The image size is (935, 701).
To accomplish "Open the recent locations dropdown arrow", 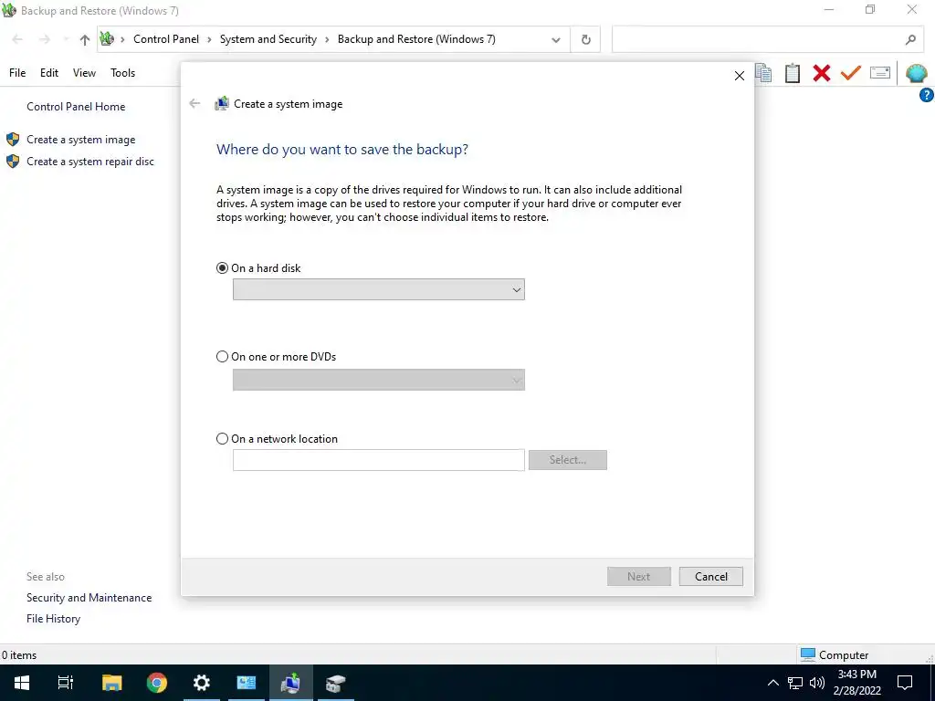I will pyautogui.click(x=65, y=40).
